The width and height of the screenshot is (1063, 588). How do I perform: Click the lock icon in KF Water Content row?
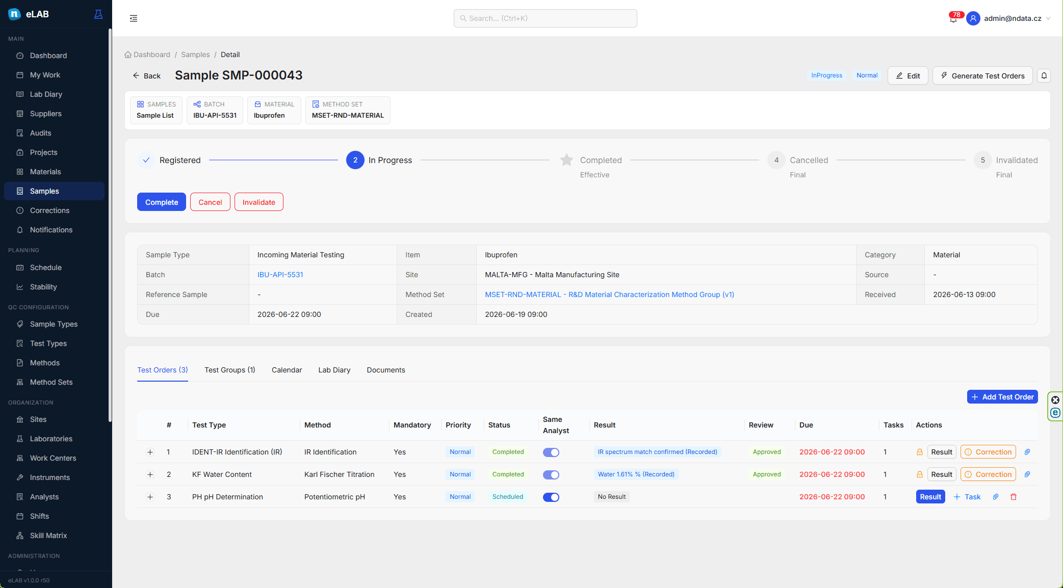(x=919, y=474)
